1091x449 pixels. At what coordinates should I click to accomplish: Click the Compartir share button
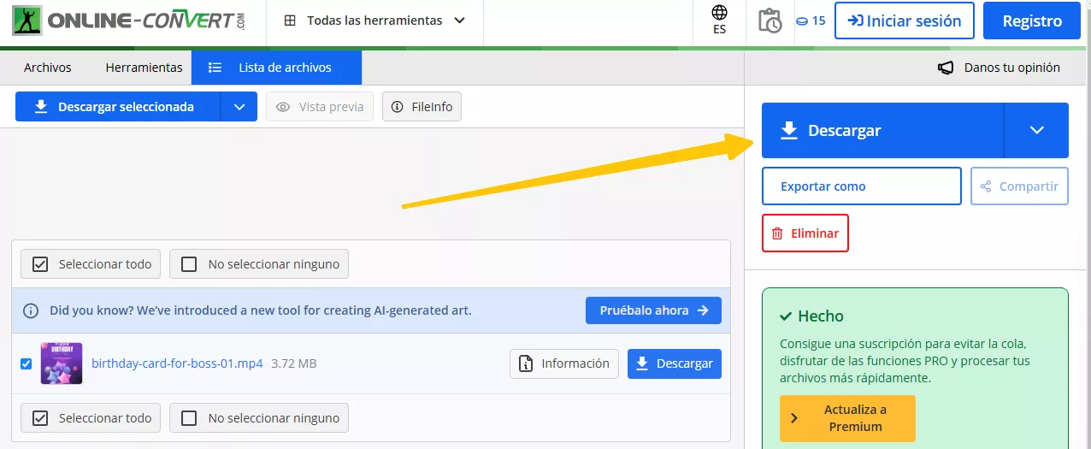[1019, 186]
